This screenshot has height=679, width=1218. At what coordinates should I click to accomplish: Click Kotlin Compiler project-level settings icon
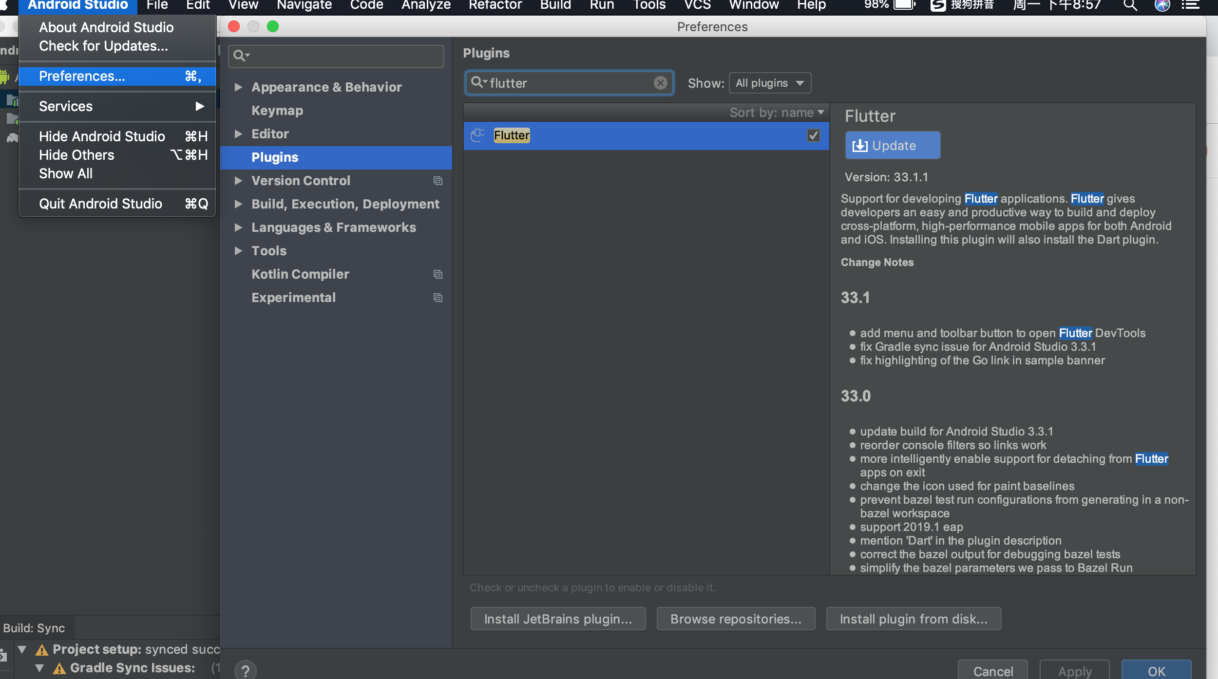[438, 274]
